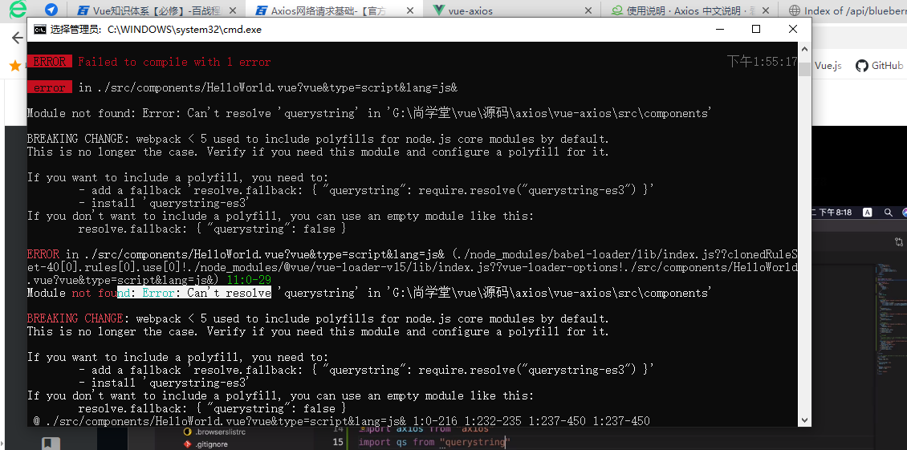Open the .gitignore file in explorer

point(211,444)
